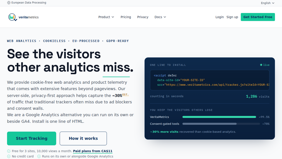
Task: Open the Paid plans from CA$11 link
Action: click(x=93, y=151)
